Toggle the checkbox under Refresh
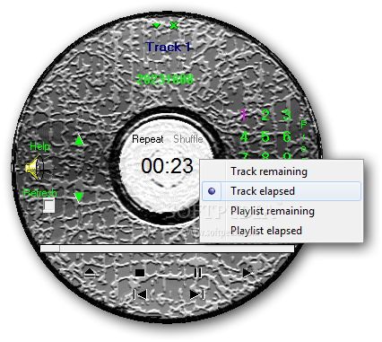Viewport: 382px width, 342px height. [48, 206]
